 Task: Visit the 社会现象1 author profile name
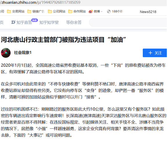[x=23, y=53]
